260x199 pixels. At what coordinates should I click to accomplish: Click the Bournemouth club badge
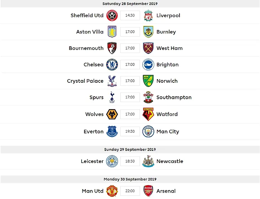click(x=112, y=48)
